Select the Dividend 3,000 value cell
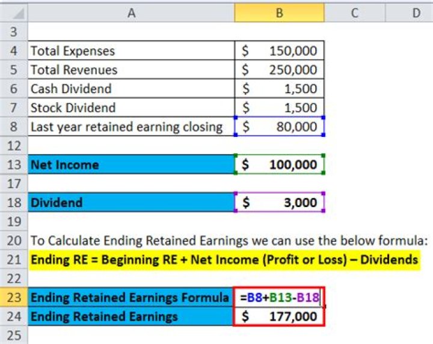Screen dimensions: 433x344 click(279, 202)
